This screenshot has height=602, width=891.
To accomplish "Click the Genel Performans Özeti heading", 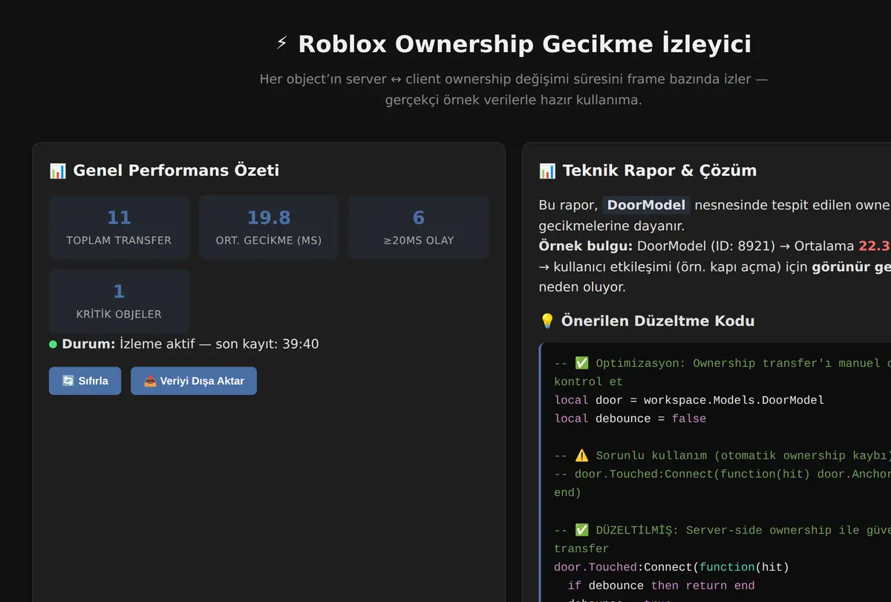I will [x=176, y=171].
